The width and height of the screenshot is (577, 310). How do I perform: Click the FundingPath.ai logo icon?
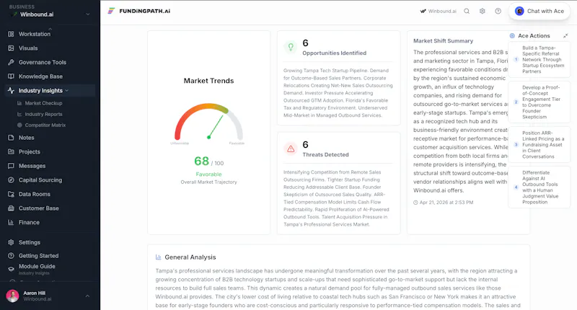pyautogui.click(x=111, y=11)
